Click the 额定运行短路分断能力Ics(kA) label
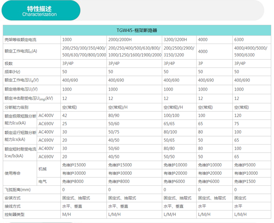274x223 pixels. click(x=20, y=136)
